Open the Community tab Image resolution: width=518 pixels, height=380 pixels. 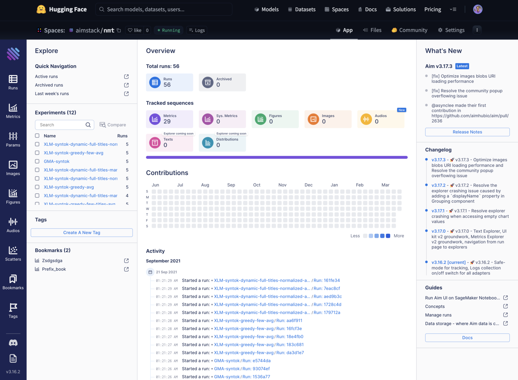409,30
